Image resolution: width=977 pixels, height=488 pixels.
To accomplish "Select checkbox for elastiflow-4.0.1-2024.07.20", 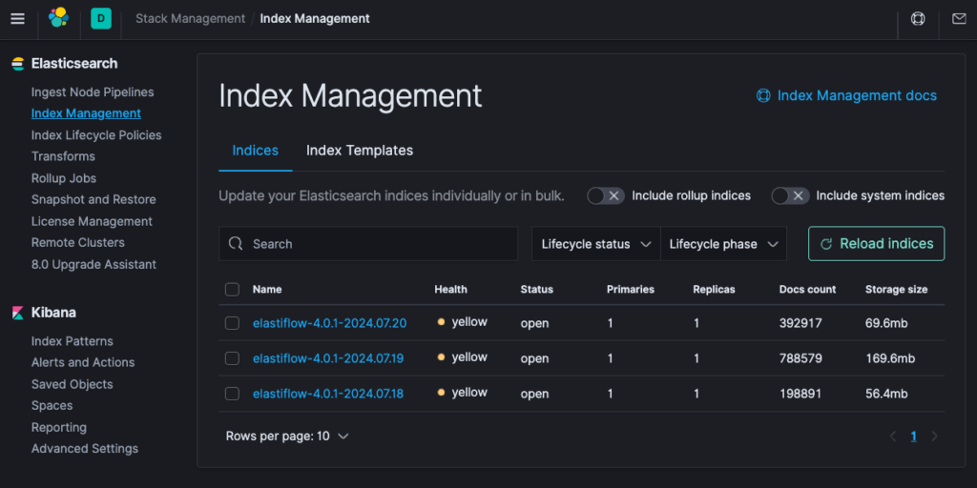I will [x=233, y=323].
